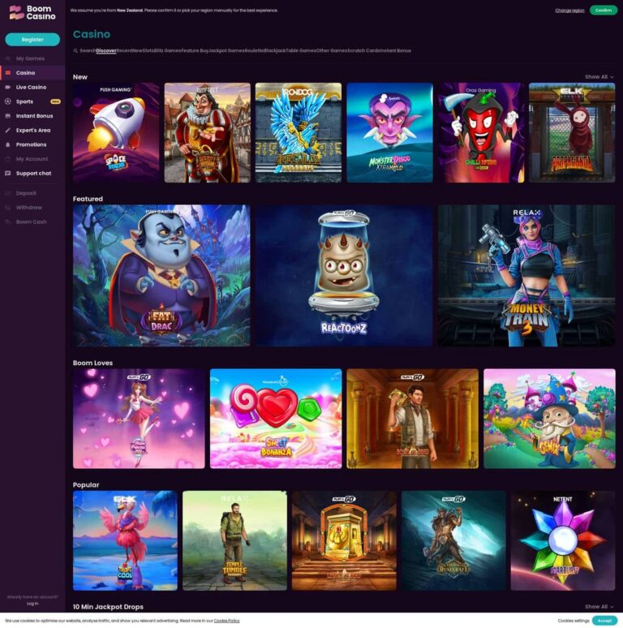Screen dimensions: 623x628
Task: Click the Sports ball icon
Action: click(7, 101)
